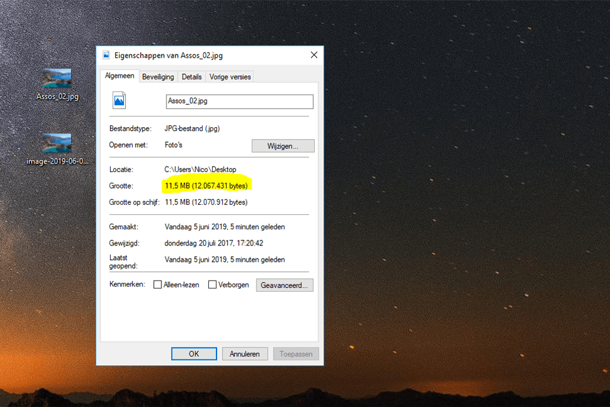This screenshot has height=407, width=610.
Task: Select the image-2019-06-0 desktop file icon
Action: (x=57, y=143)
